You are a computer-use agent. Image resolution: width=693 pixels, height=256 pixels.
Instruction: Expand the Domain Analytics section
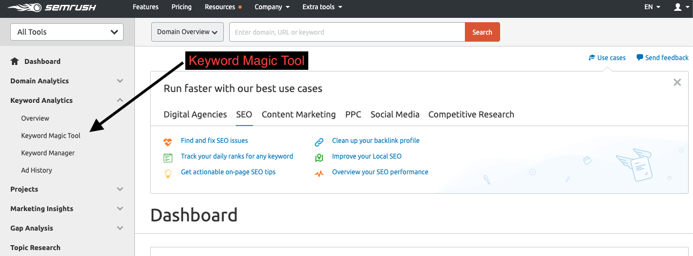120,81
